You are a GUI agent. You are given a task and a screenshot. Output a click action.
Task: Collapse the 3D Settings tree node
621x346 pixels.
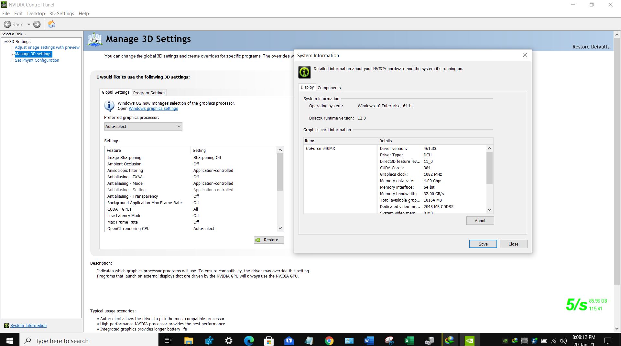click(x=5, y=41)
